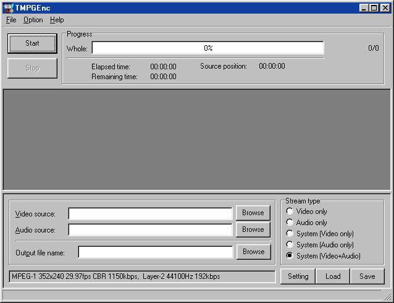Browse for an audio source file
The width and height of the screenshot is (394, 303).
(x=253, y=229)
